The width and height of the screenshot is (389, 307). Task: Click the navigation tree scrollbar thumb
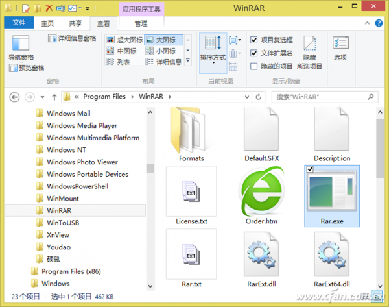(150, 168)
